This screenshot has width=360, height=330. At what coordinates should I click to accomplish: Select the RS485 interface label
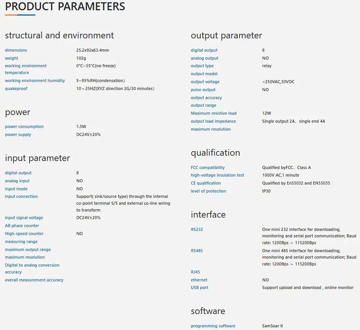(197, 251)
